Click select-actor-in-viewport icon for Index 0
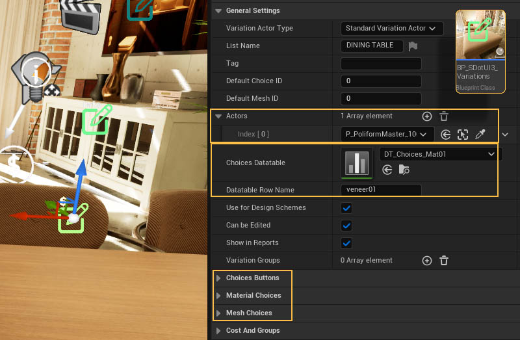The height and width of the screenshot is (340, 520). tap(463, 134)
